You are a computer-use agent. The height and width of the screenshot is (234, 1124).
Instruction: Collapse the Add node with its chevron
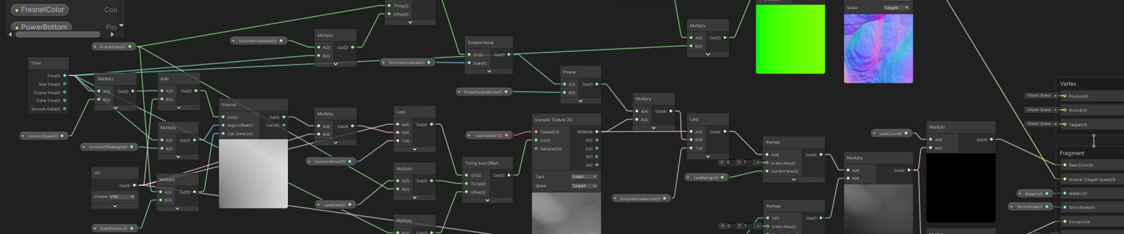pyautogui.click(x=179, y=108)
